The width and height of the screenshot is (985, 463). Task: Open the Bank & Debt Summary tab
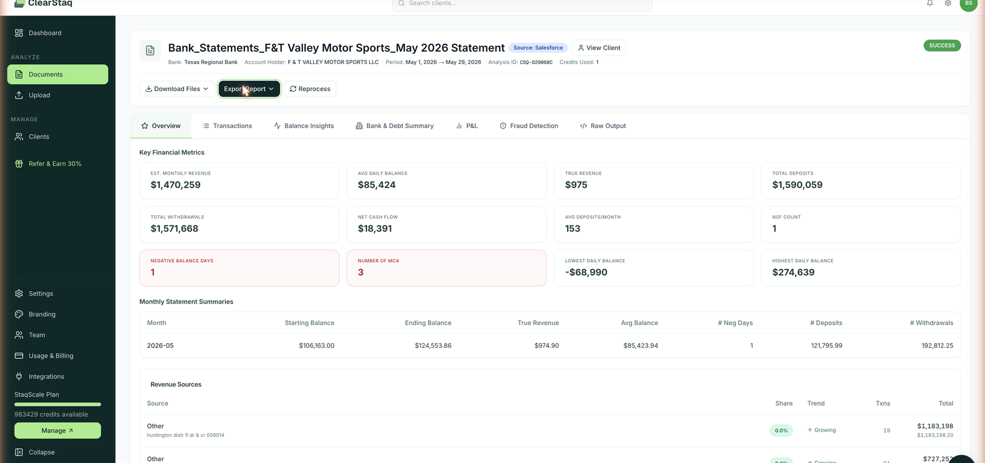click(x=395, y=126)
